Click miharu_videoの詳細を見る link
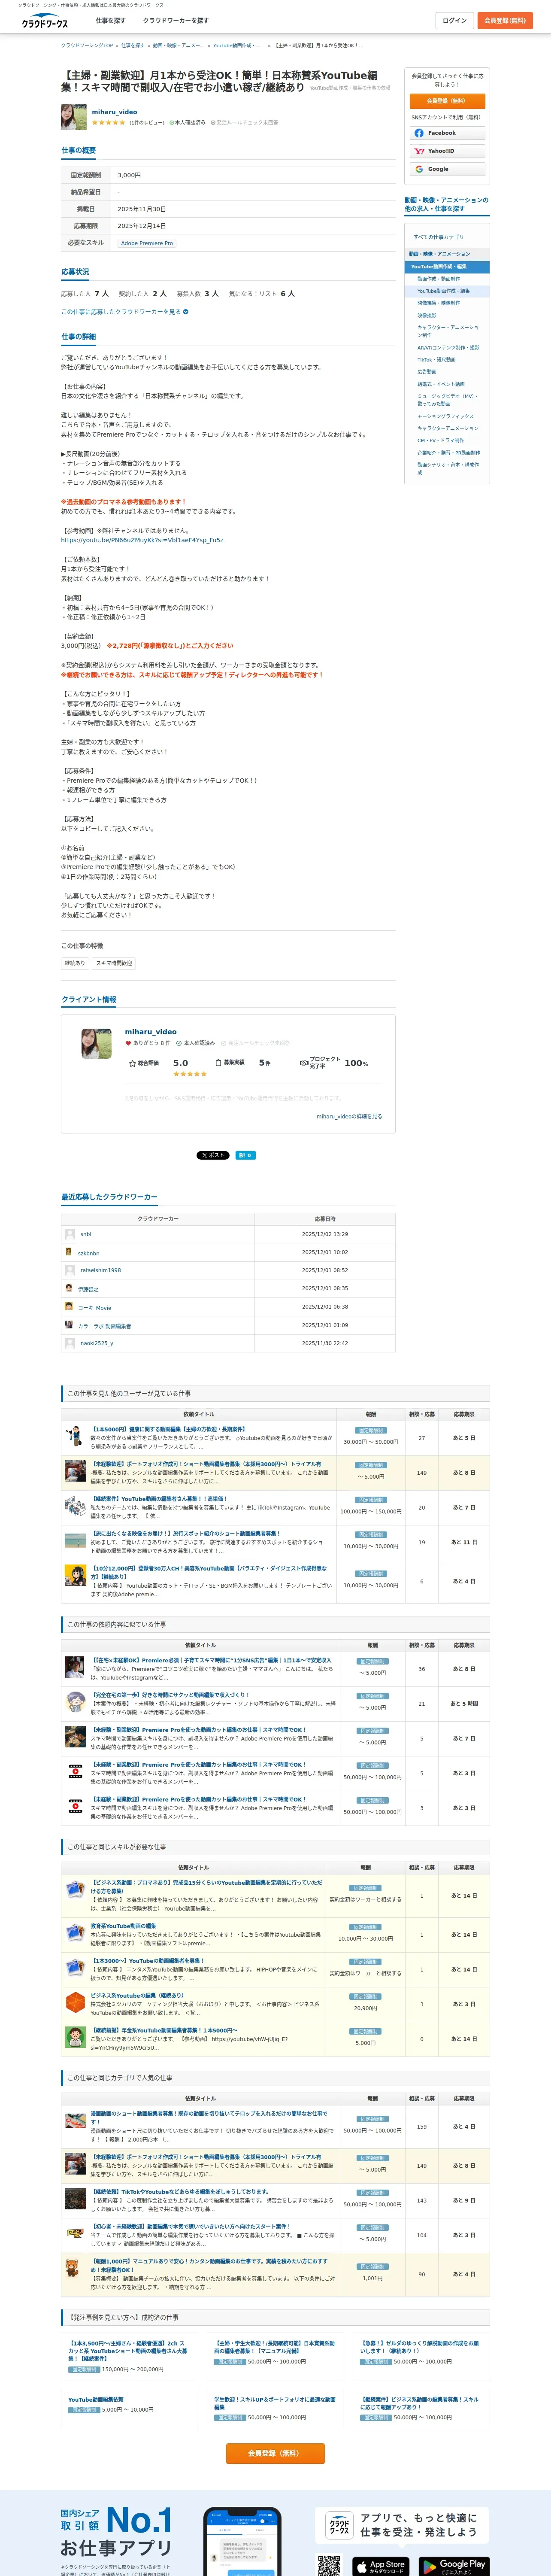The image size is (551, 2576). 349,1116
